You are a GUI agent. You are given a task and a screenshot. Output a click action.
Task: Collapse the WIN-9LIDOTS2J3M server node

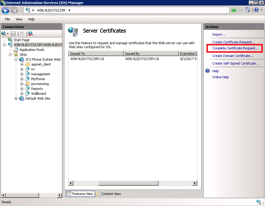pyautogui.click(x=4, y=45)
